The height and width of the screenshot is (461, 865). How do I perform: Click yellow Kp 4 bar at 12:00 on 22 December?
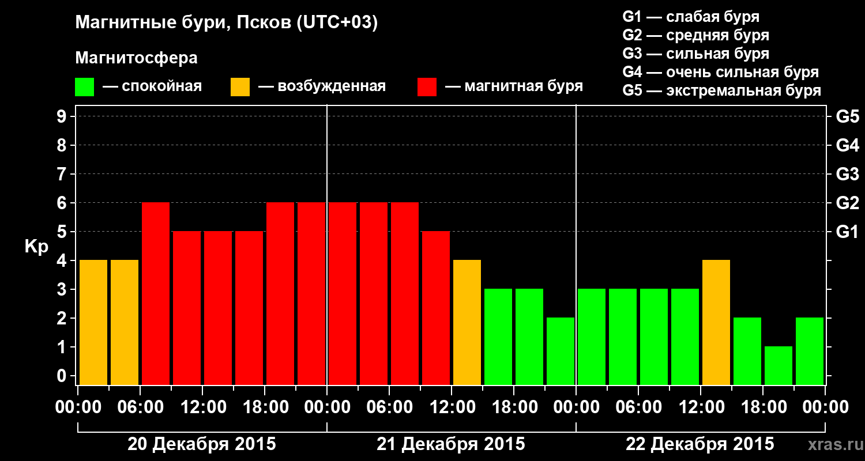click(716, 323)
